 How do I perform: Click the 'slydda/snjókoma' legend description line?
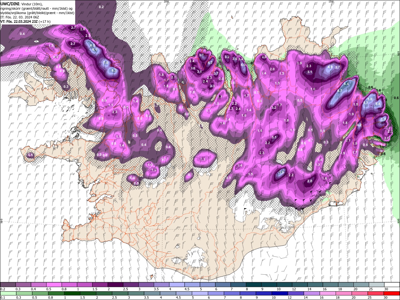(37, 13)
